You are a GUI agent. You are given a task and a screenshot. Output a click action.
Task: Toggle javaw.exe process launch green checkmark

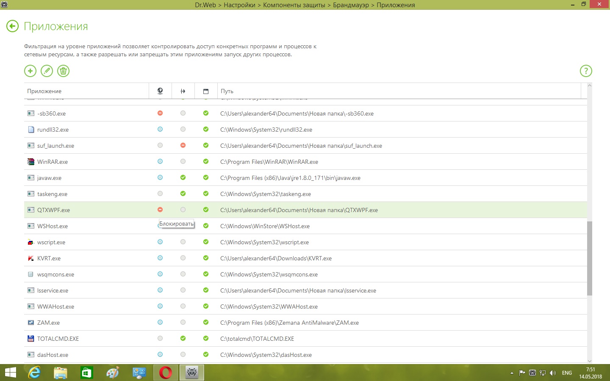(x=183, y=177)
